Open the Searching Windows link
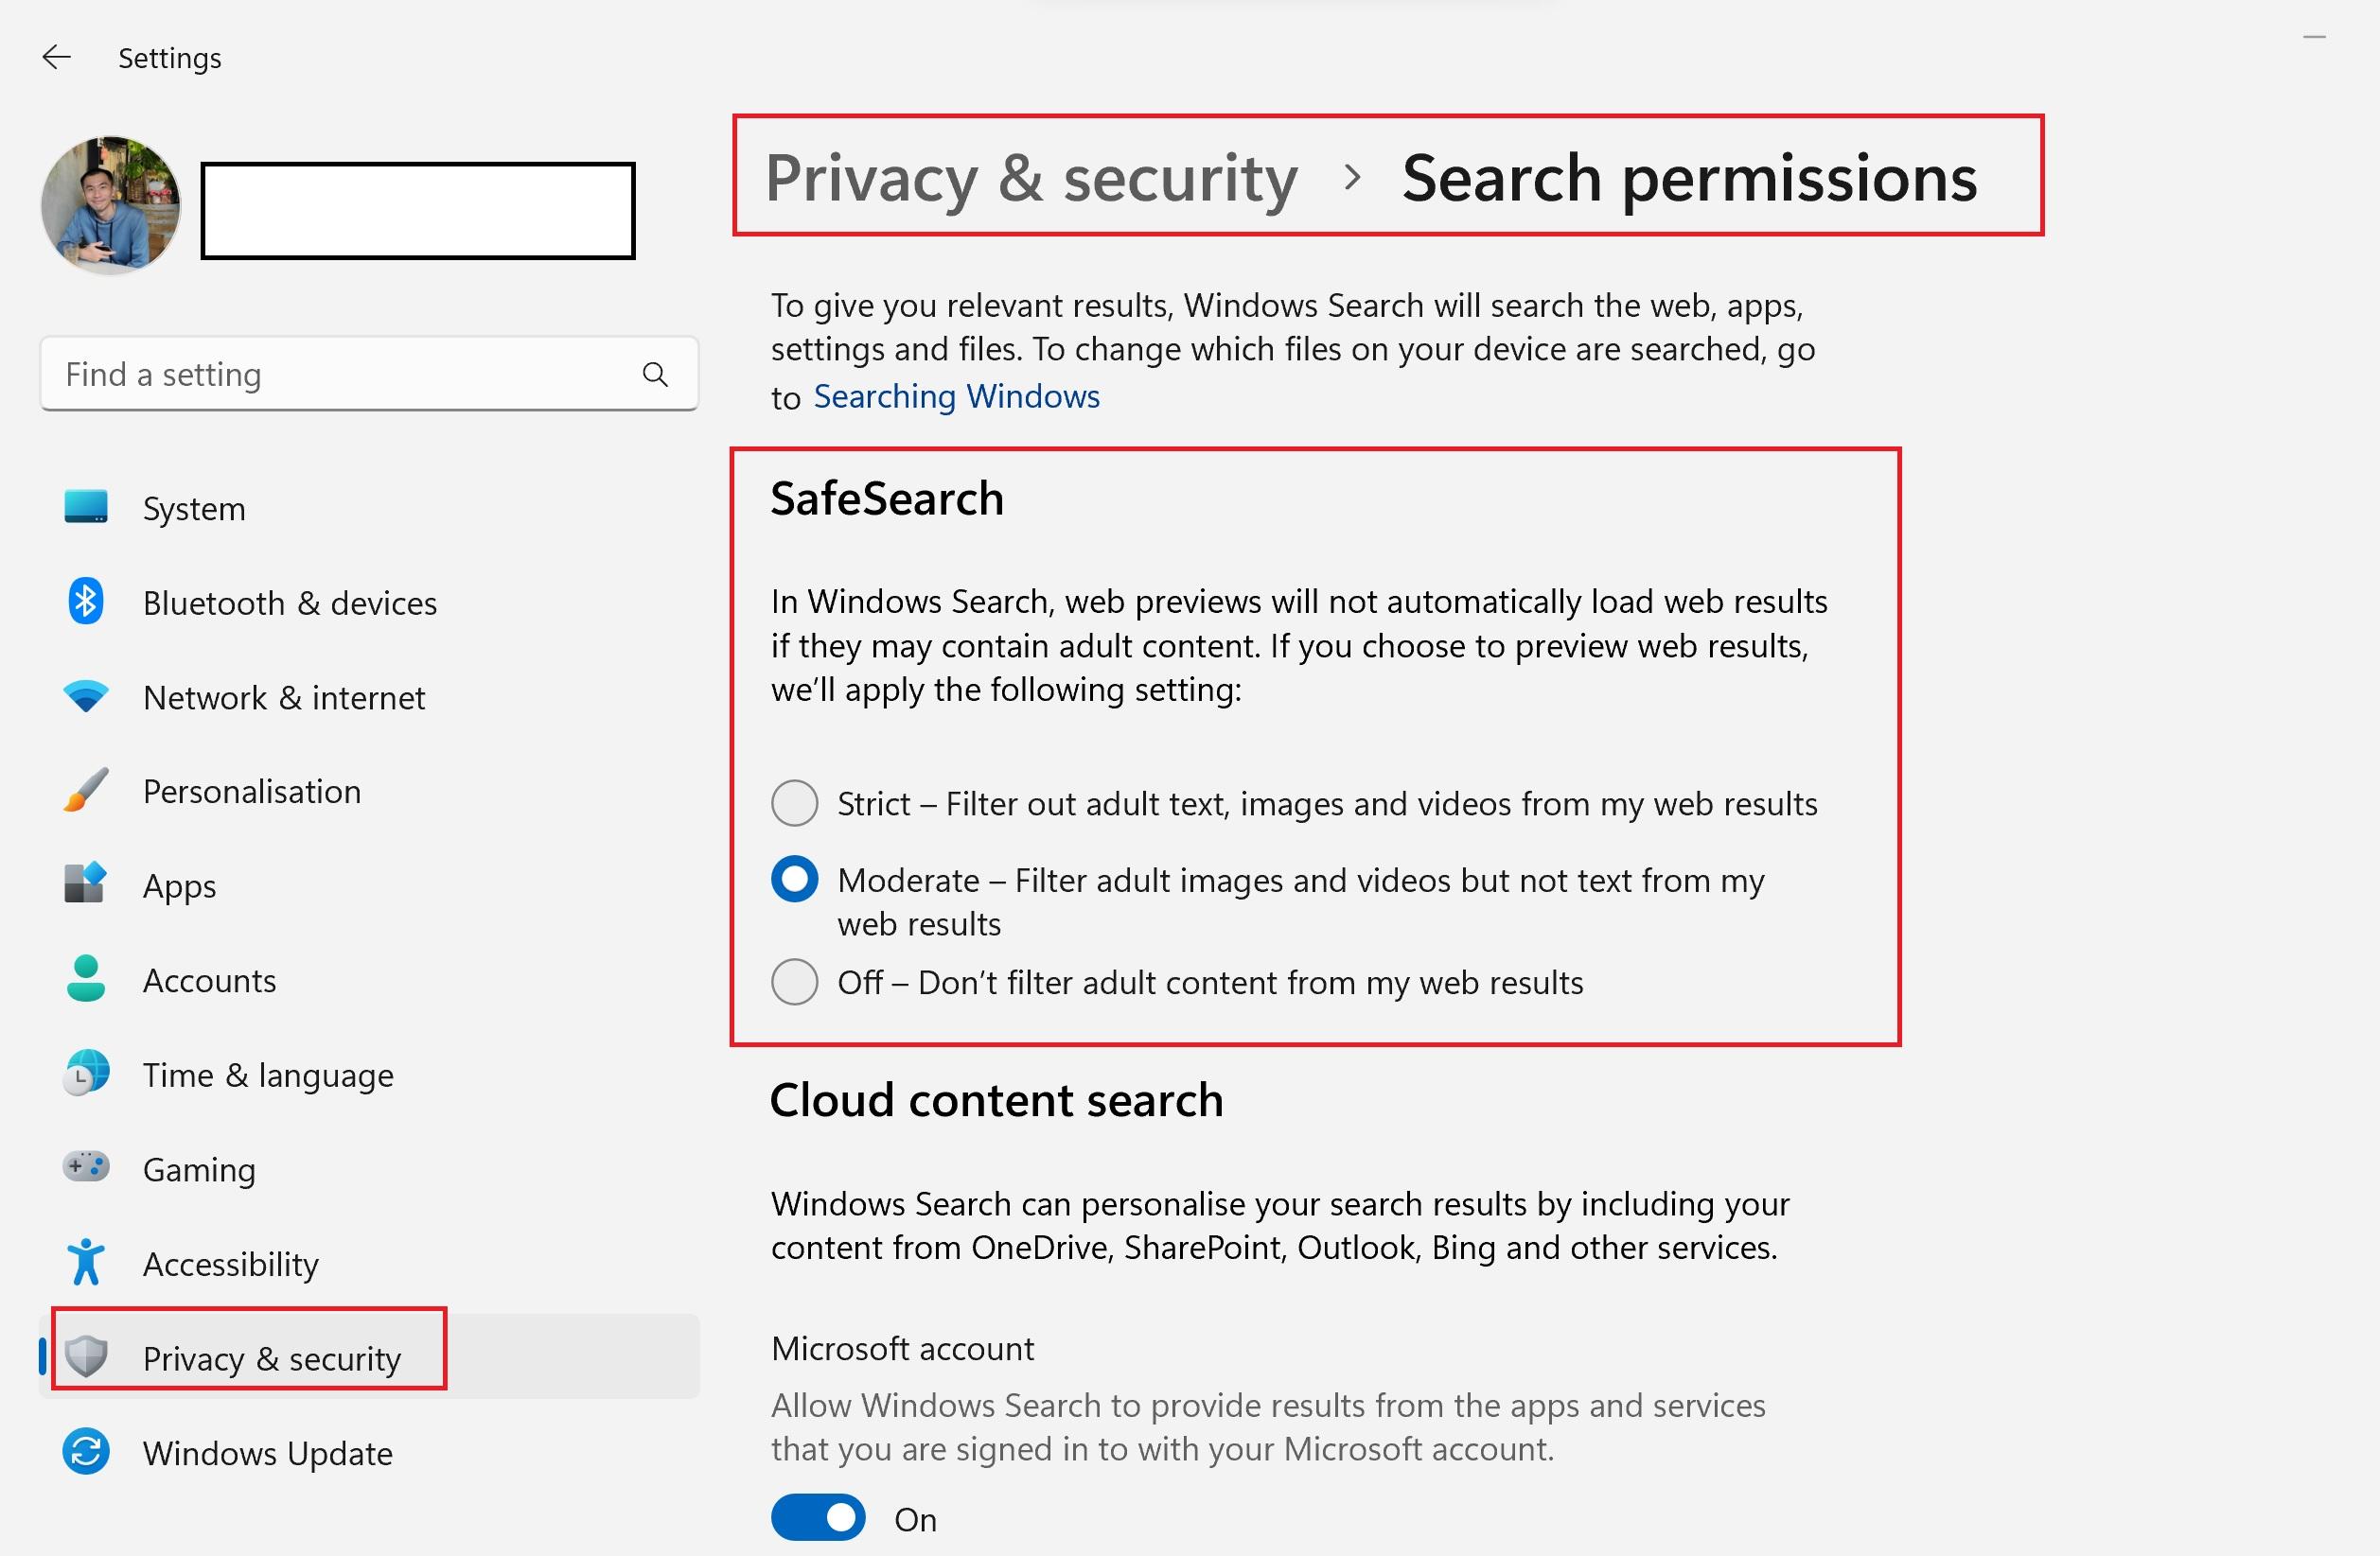This screenshot has height=1556, width=2380. tap(956, 396)
